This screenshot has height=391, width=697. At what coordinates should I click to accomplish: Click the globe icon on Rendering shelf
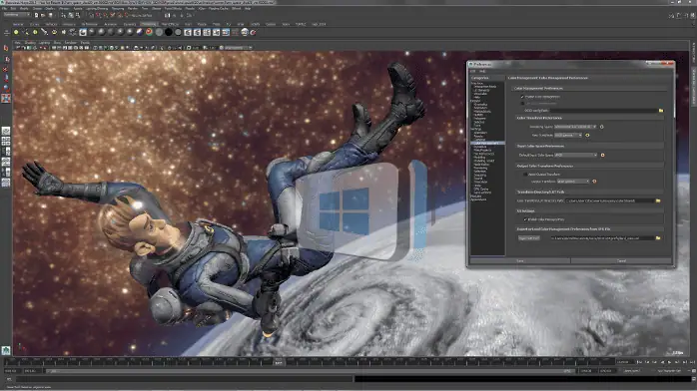245,32
